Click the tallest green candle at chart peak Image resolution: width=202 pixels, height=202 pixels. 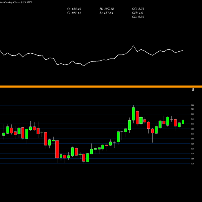pyautogui.click(x=133, y=114)
